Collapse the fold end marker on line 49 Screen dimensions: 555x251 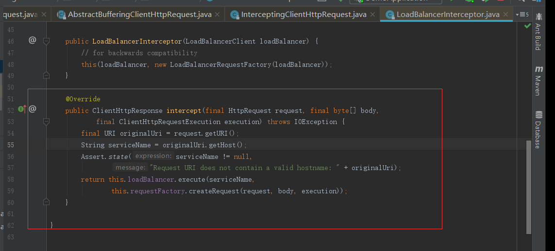(46, 75)
